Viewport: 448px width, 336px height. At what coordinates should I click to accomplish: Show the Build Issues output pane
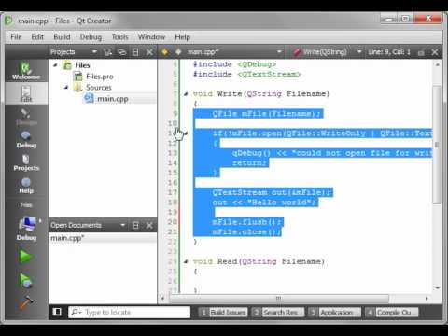tap(223, 312)
